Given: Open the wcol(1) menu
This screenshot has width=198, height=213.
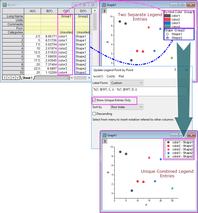Looking at the screenshot, I should tap(98, 76).
